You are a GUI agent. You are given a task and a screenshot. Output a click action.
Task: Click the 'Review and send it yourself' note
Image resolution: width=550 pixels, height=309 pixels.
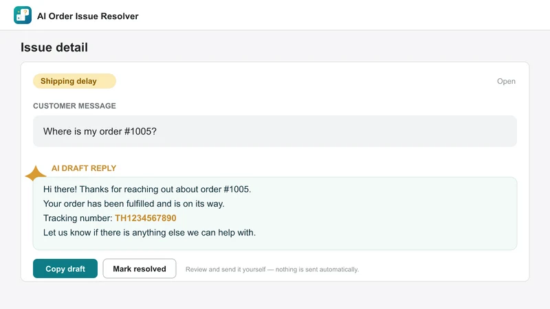click(x=272, y=269)
